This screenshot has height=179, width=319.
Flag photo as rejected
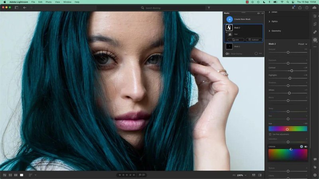tap(144, 175)
